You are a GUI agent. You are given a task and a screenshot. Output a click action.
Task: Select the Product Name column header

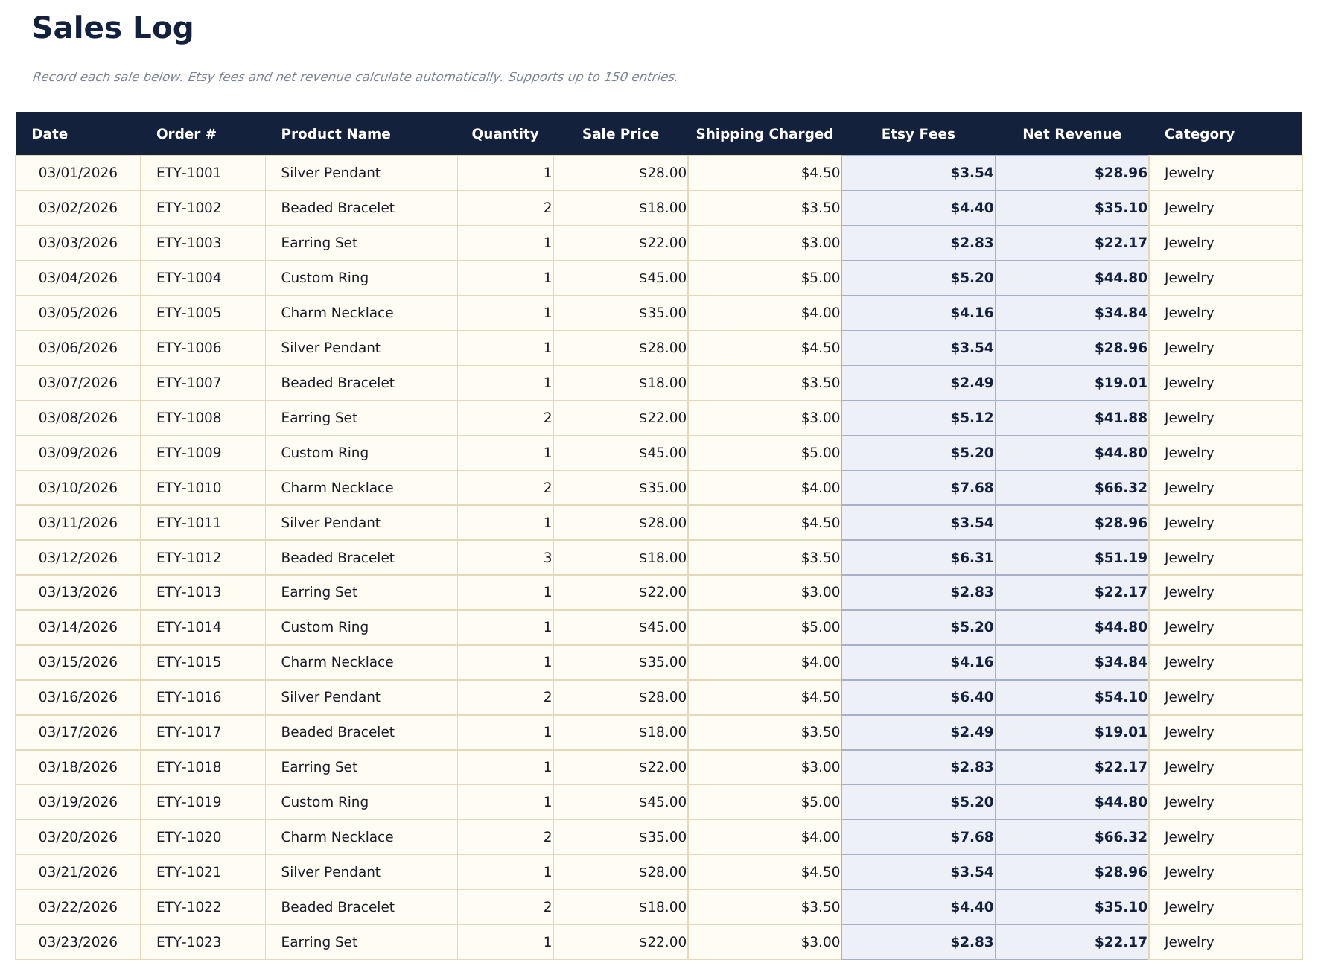[336, 133]
